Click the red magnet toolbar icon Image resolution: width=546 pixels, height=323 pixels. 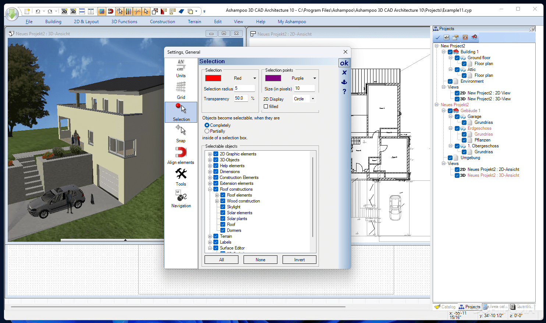click(110, 11)
